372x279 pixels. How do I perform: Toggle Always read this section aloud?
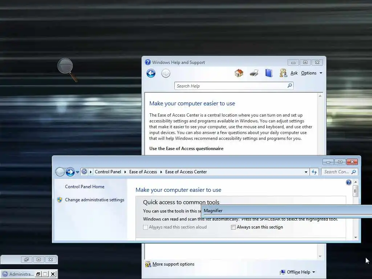[x=145, y=227]
